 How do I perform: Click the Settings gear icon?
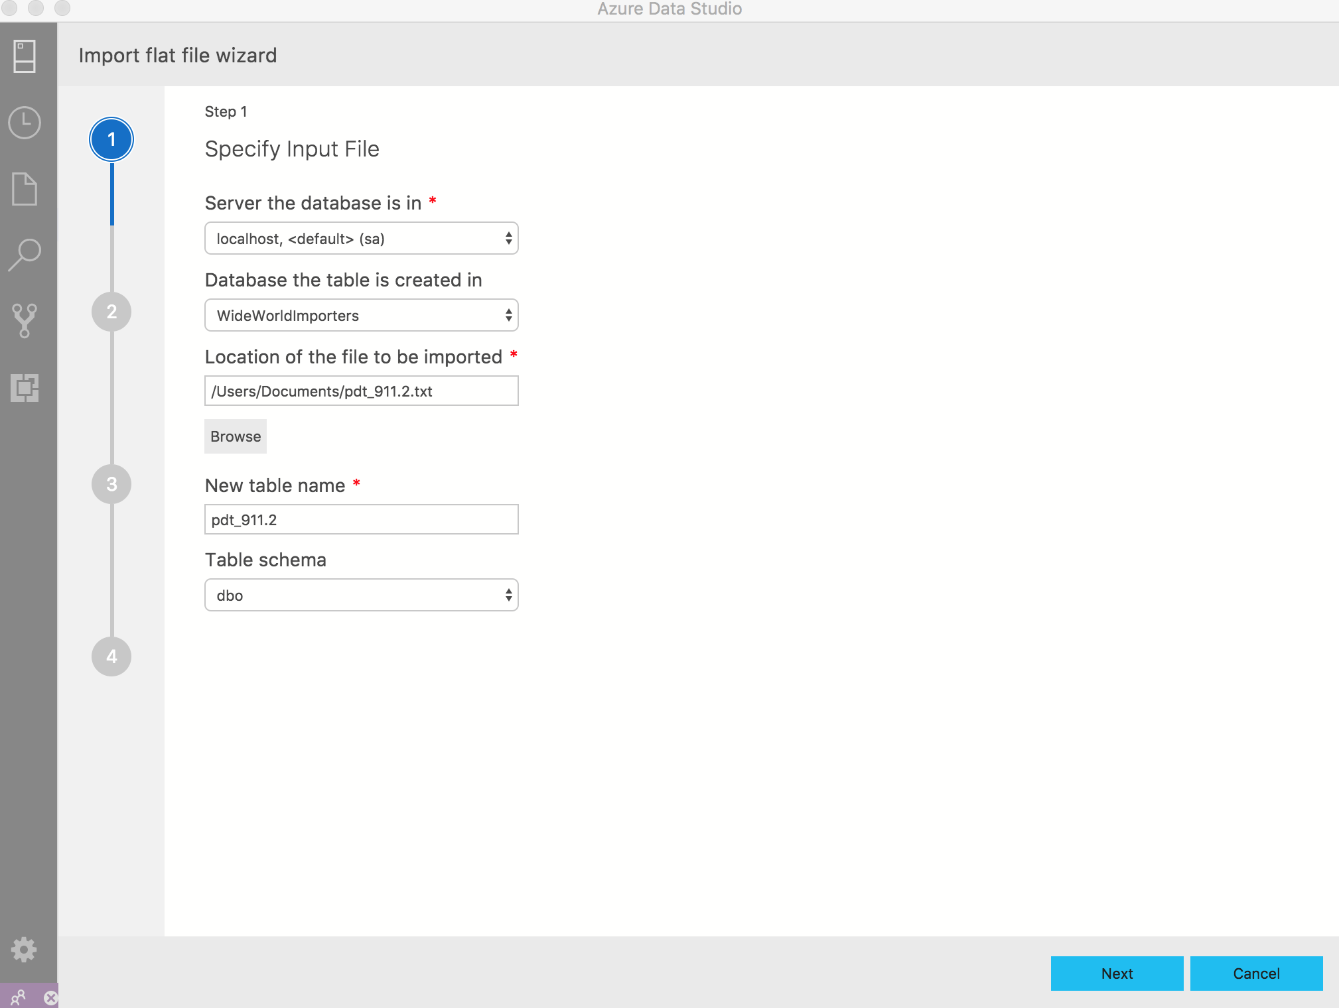point(25,950)
